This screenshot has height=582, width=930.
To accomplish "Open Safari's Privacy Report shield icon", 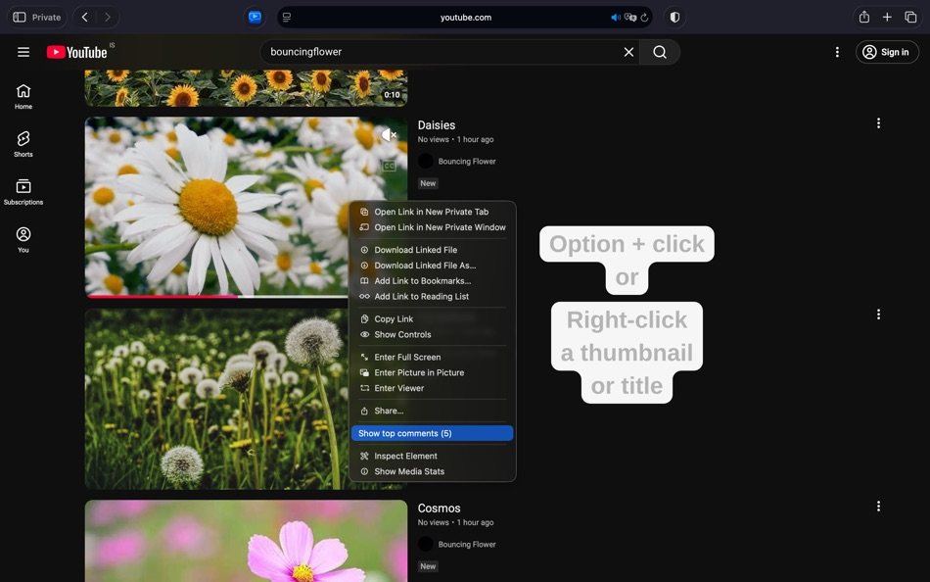I will coord(674,17).
